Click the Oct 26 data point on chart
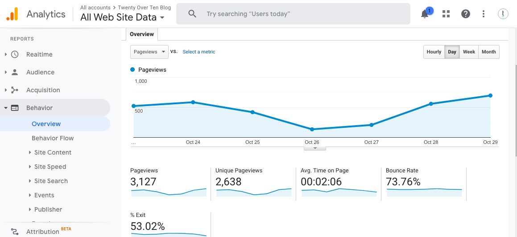This screenshot has width=517, height=237. [x=312, y=129]
